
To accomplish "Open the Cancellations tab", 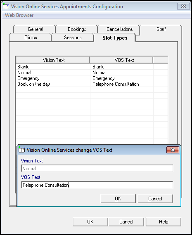I will [x=119, y=29].
